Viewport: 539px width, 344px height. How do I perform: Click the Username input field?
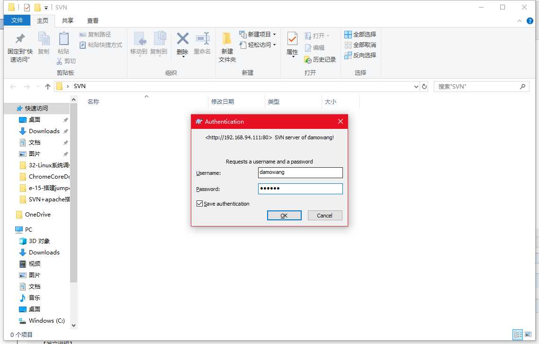[300, 172]
